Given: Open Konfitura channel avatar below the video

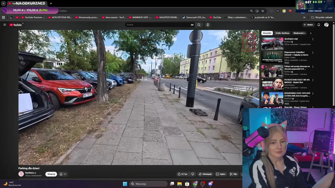Looking at the screenshot, I should 21,174.
